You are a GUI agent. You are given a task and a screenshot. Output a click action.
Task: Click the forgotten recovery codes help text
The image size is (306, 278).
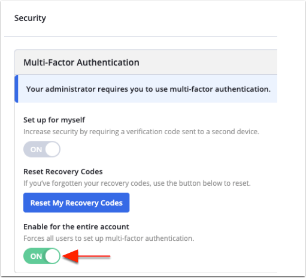137,183
